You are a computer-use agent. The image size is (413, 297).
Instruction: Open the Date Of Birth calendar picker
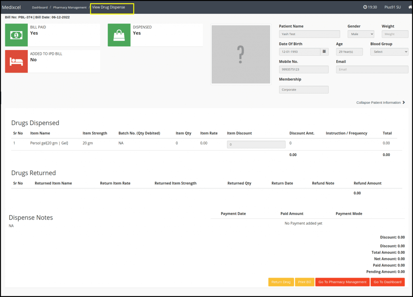[x=325, y=52]
